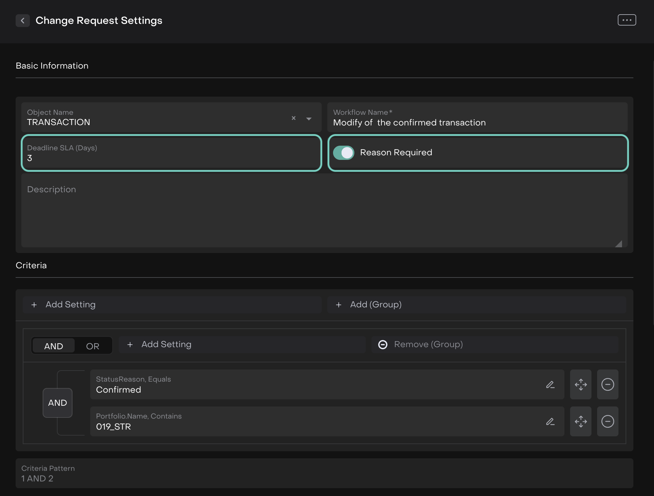Select AND in the group operator toggle
Viewport: 654px width, 496px height.
[x=54, y=346]
